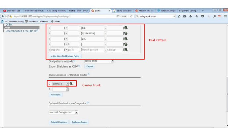Open the Briker bookmark
Image resolution: width=228 pixels, height=128 pixels.
click(56, 21)
